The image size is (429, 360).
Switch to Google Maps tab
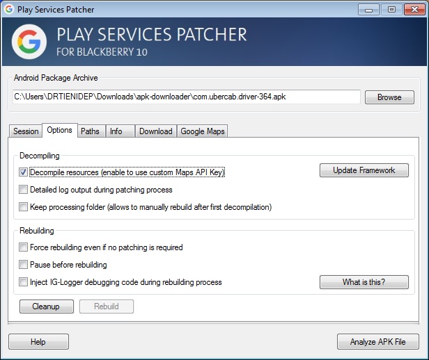pyautogui.click(x=203, y=131)
